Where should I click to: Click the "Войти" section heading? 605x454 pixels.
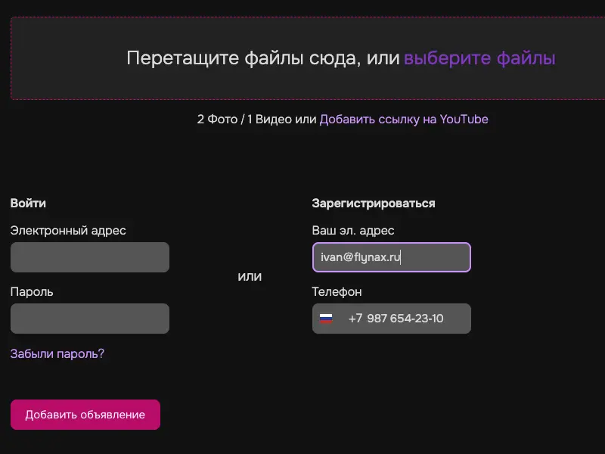click(28, 203)
